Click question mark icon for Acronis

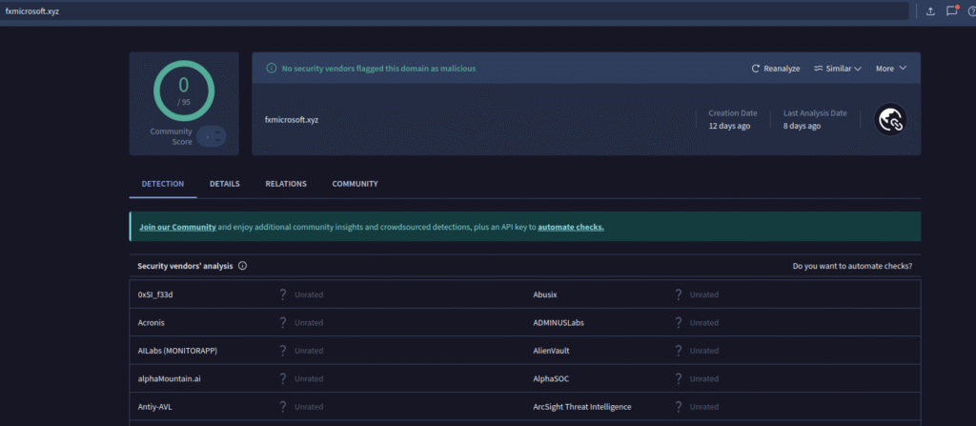(282, 323)
